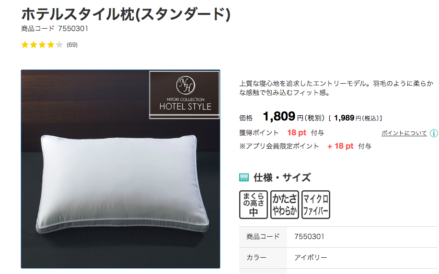Open the ポイントについて link
Screen dimensions: 439x274
point(404,133)
